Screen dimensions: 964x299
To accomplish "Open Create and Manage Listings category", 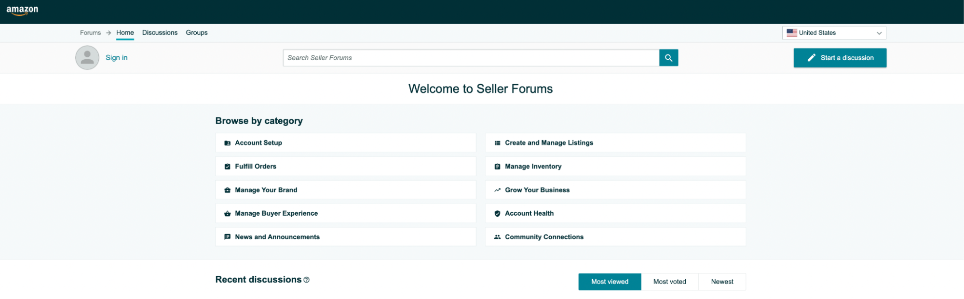I will (615, 143).
